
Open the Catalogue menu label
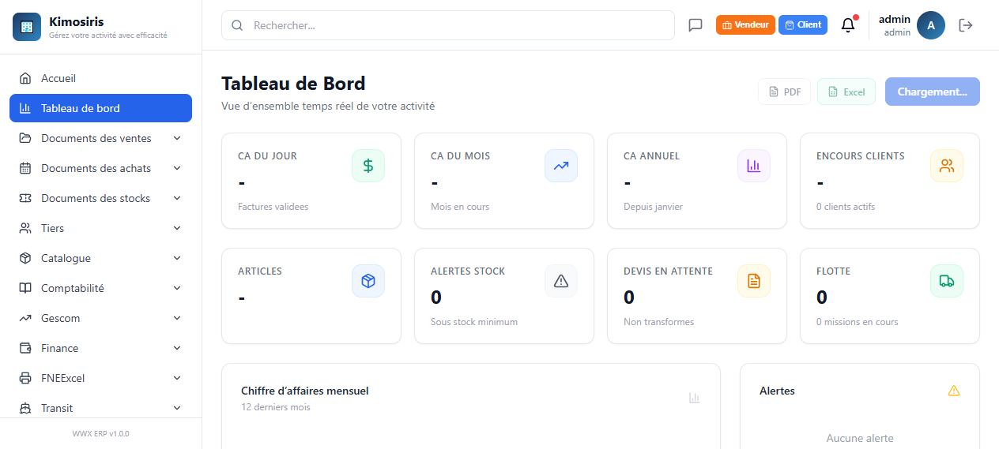click(66, 258)
